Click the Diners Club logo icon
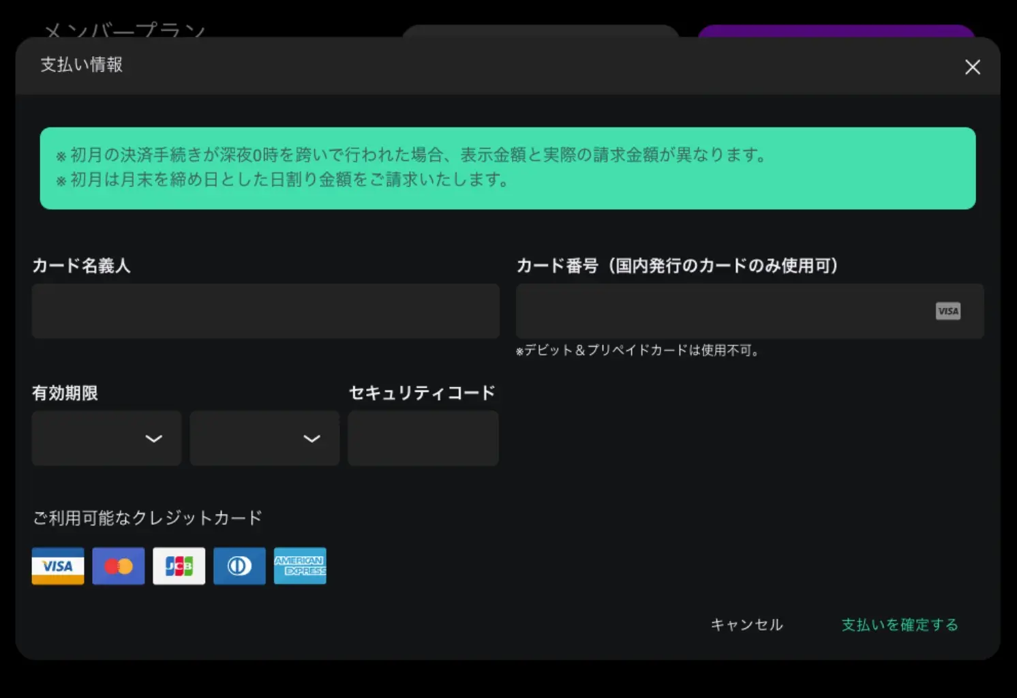 pos(239,566)
